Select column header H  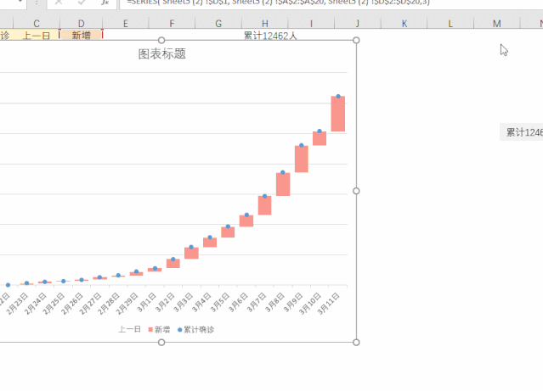click(264, 22)
